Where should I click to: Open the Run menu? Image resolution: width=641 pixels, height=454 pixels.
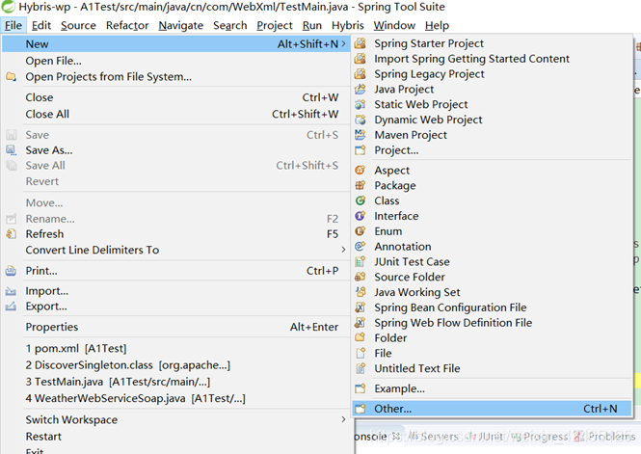(312, 25)
